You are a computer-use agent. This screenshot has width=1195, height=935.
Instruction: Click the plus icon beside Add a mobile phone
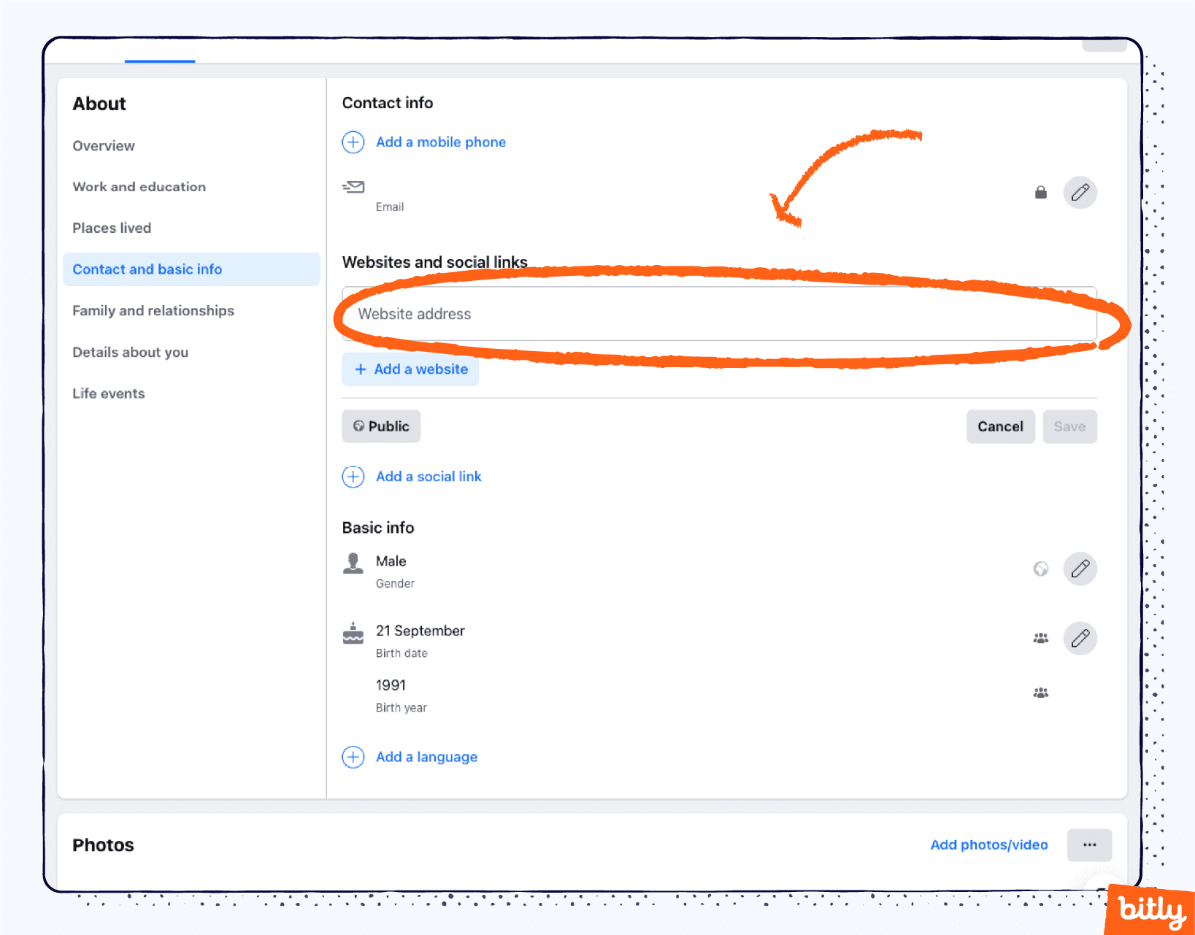coord(353,142)
